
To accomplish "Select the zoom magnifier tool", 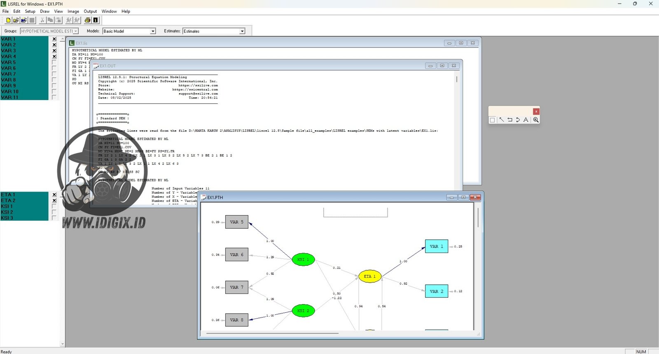I will pos(536,120).
